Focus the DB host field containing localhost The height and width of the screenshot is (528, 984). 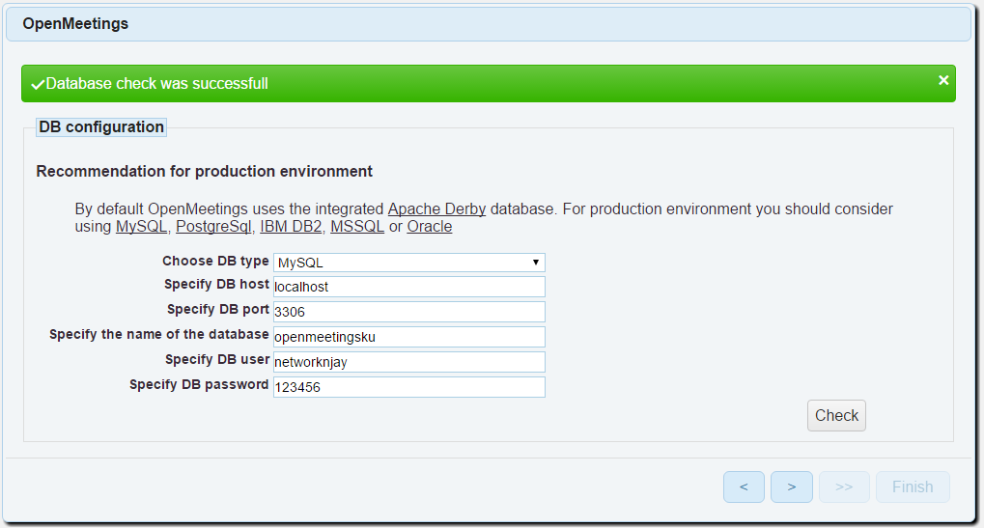coord(409,287)
